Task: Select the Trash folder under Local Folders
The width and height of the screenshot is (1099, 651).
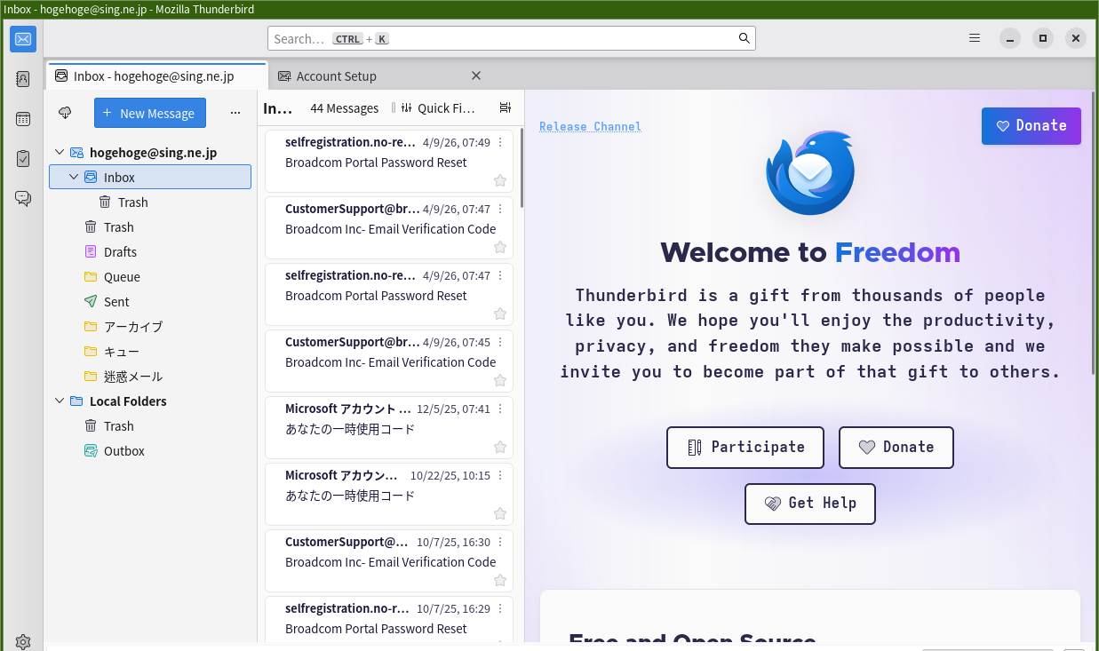Action: 150,426
